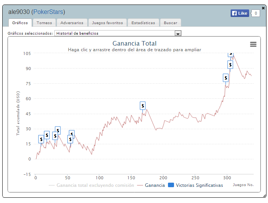Toggle the Ganancia legend series
This screenshot has width=268, height=203.
(x=151, y=185)
